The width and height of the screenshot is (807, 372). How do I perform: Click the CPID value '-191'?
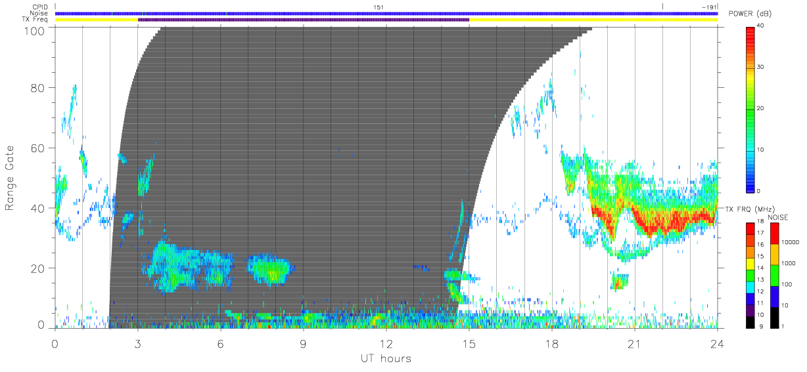709,7
